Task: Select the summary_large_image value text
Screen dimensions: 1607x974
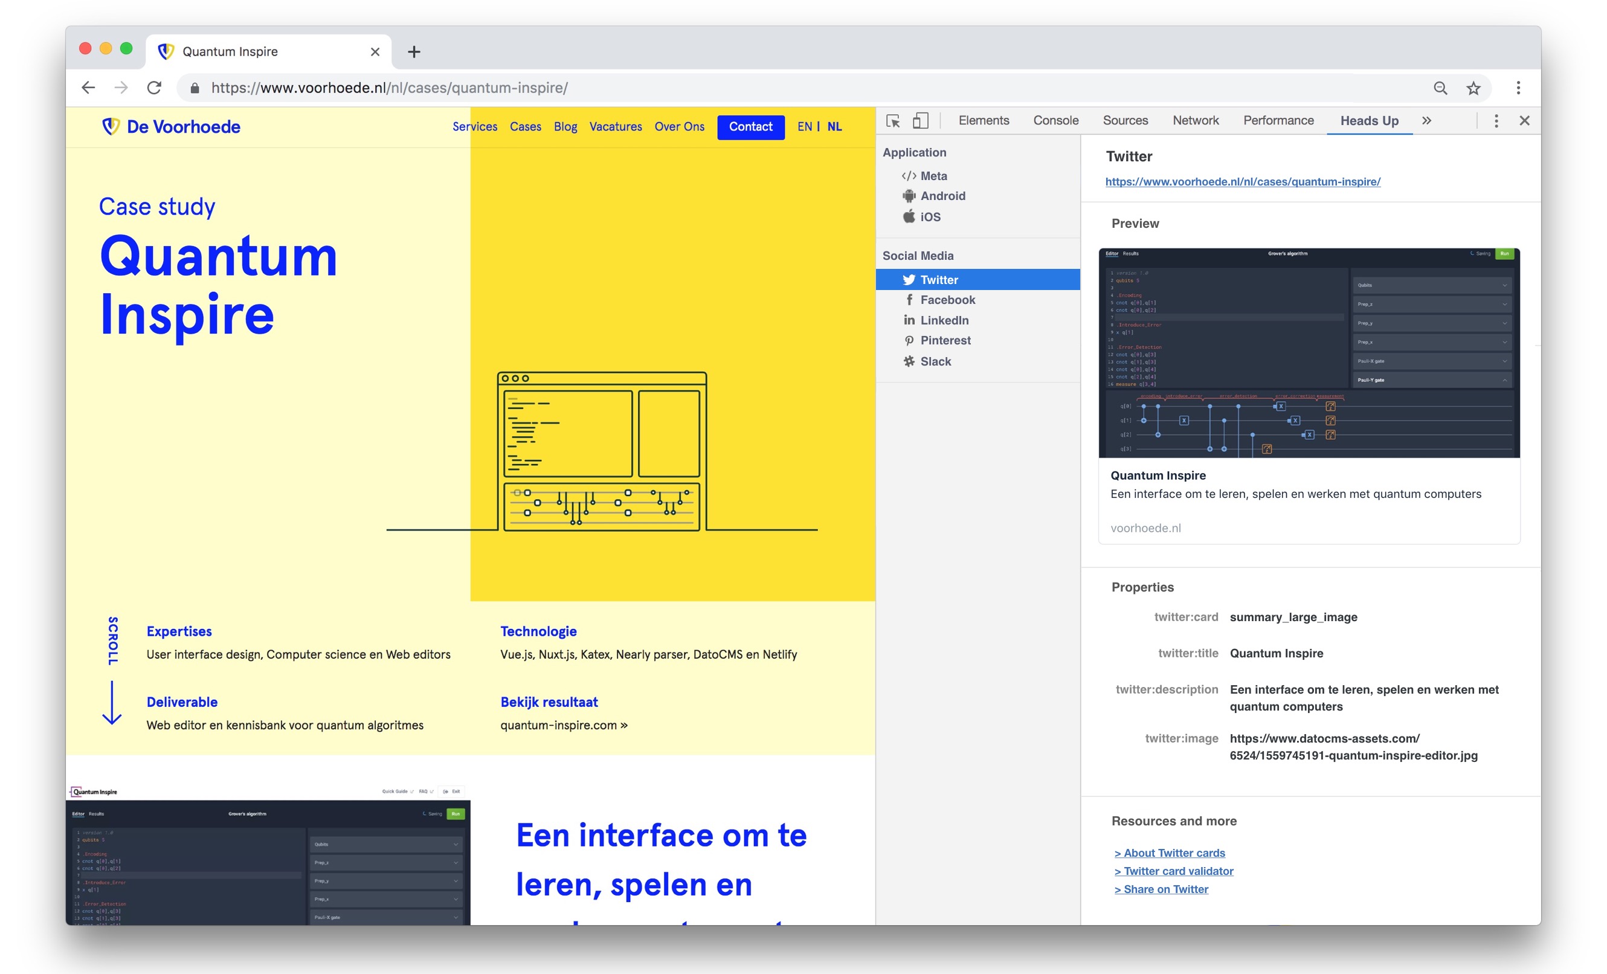Action: pyautogui.click(x=1293, y=617)
